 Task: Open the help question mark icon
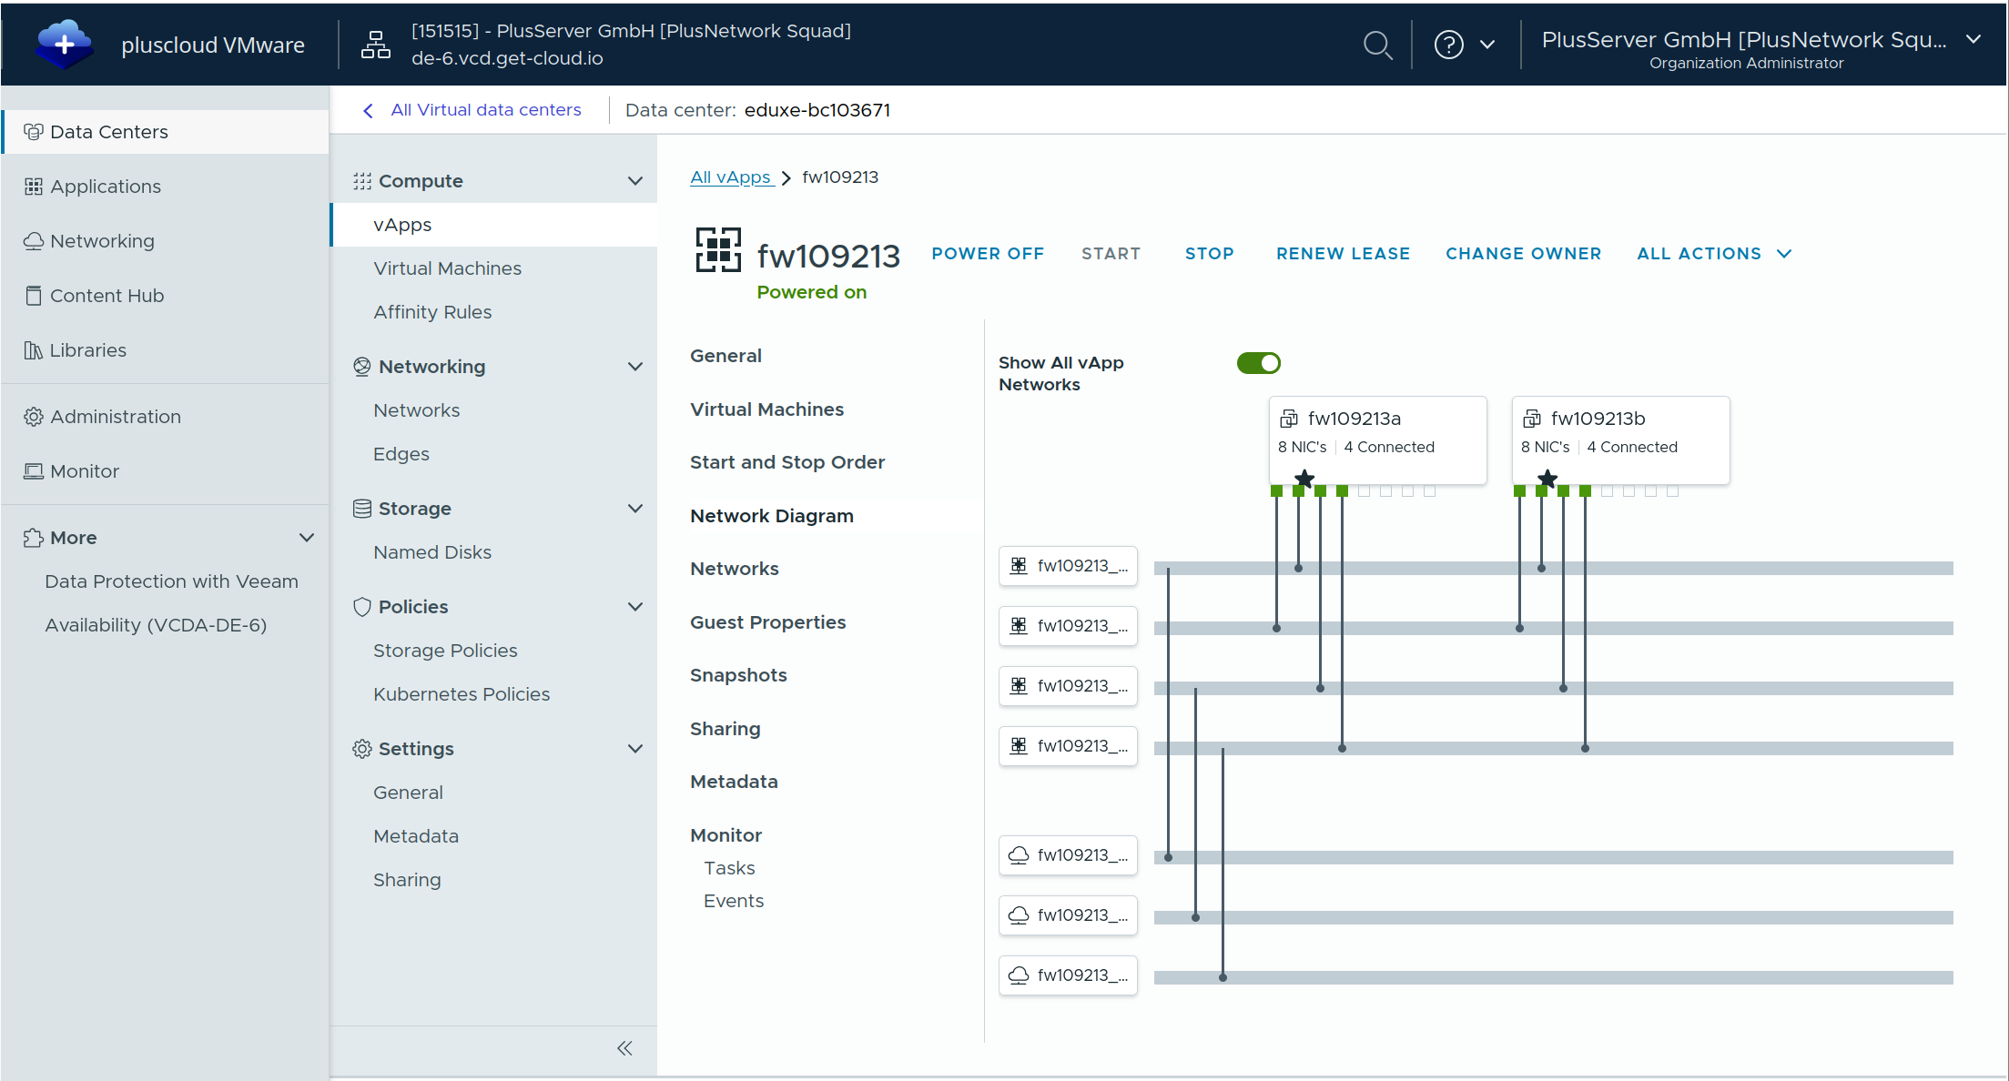[1448, 45]
